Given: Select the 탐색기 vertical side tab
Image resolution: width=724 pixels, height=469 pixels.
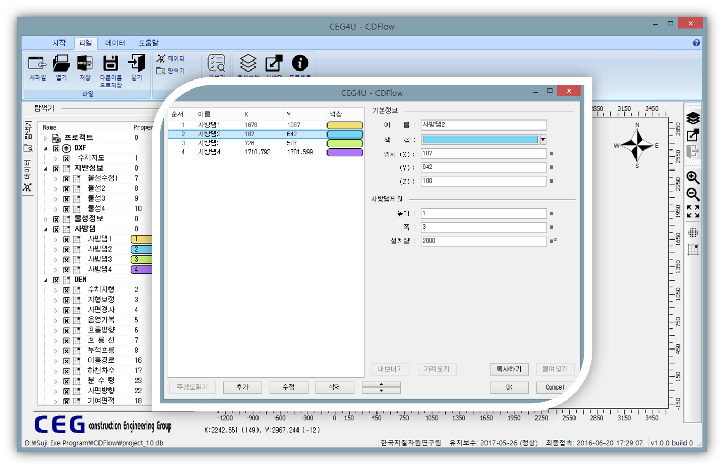Looking at the screenshot, I should coord(28,136).
